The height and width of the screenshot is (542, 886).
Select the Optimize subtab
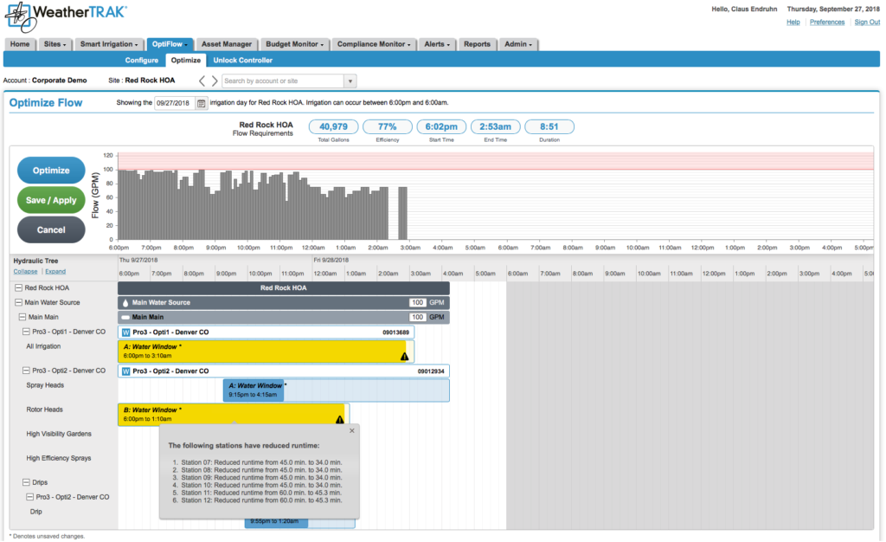(x=186, y=60)
